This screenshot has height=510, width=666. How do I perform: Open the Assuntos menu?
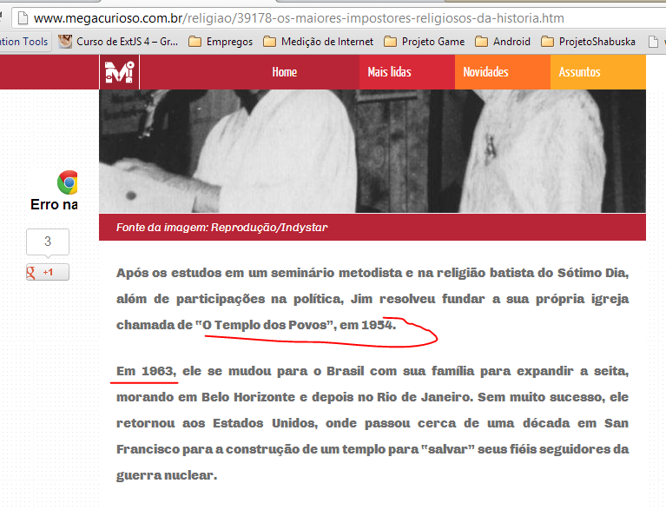click(x=579, y=72)
